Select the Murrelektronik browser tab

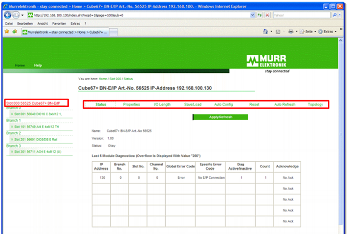pos(65,32)
